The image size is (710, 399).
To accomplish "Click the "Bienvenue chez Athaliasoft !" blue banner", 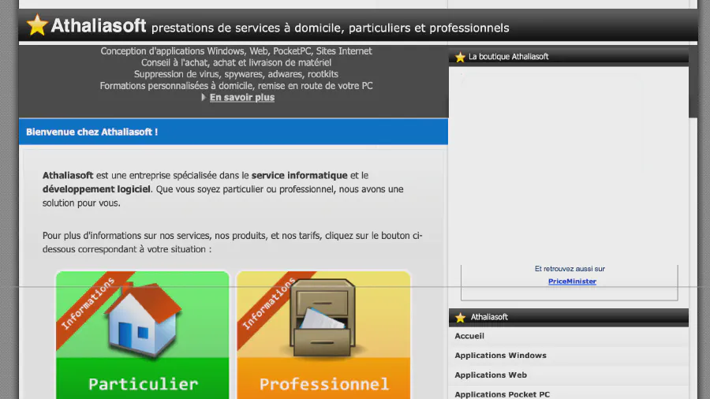I will (x=233, y=132).
